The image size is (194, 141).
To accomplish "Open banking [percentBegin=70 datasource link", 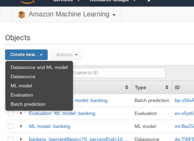I will coord(78,139).
